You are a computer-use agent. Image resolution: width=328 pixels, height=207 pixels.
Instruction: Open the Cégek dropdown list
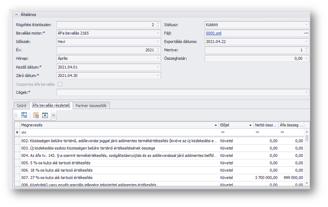coord(306,92)
